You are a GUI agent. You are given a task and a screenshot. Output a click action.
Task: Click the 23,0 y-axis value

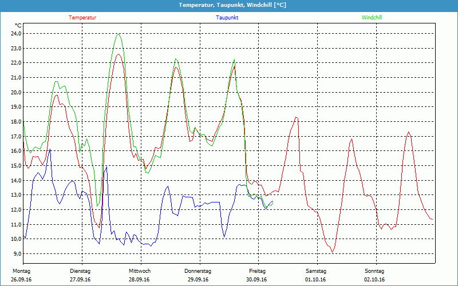(17, 48)
